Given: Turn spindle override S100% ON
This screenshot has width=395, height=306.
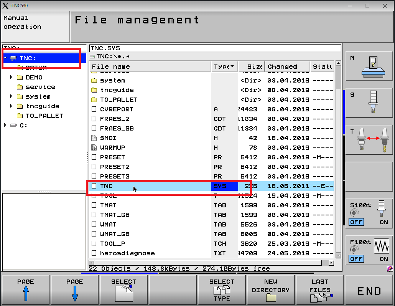Looking at the screenshot, I should (383, 222).
